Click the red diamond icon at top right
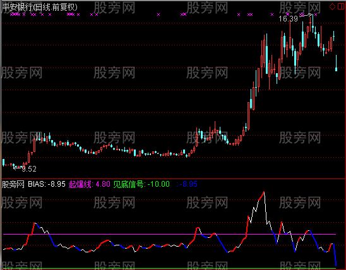The width and height of the screenshot is (346, 270). pos(332,6)
